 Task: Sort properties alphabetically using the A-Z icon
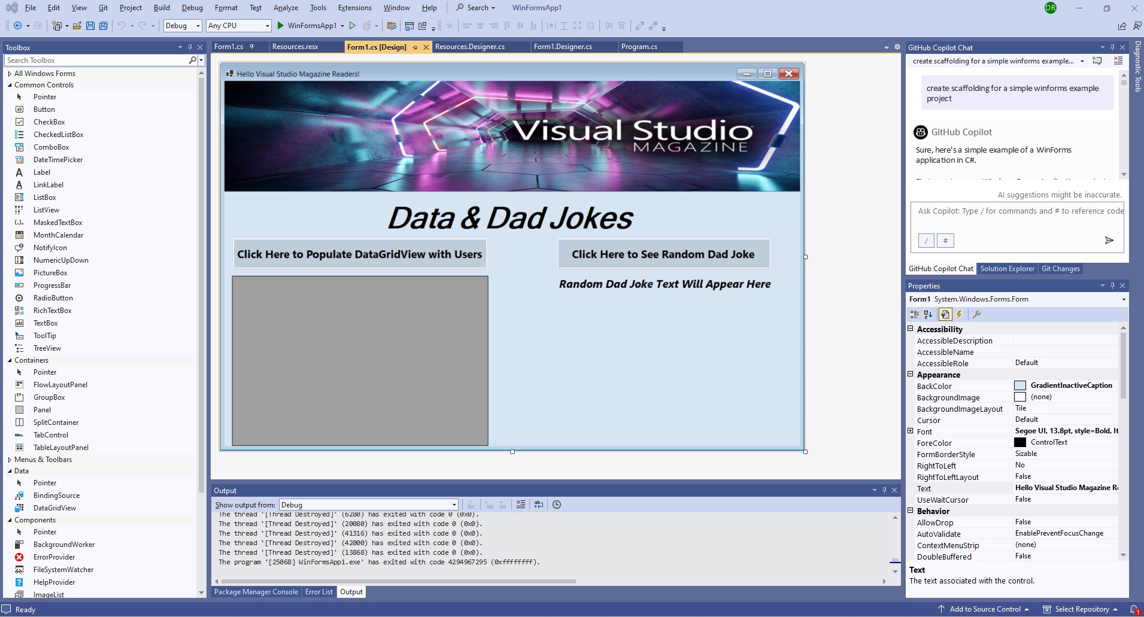click(928, 314)
